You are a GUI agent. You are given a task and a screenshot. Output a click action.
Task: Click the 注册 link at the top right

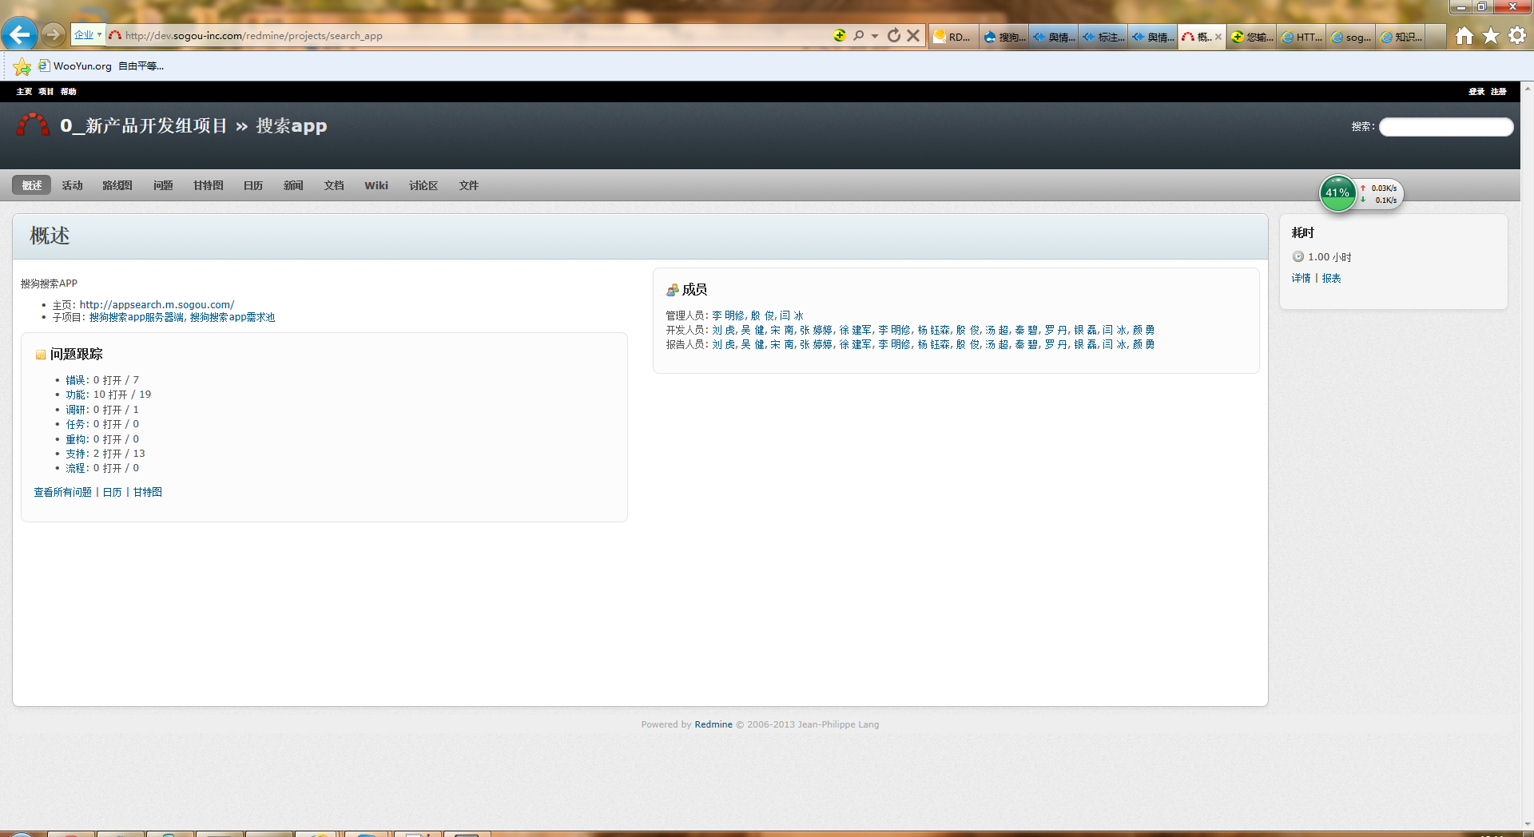tap(1499, 92)
